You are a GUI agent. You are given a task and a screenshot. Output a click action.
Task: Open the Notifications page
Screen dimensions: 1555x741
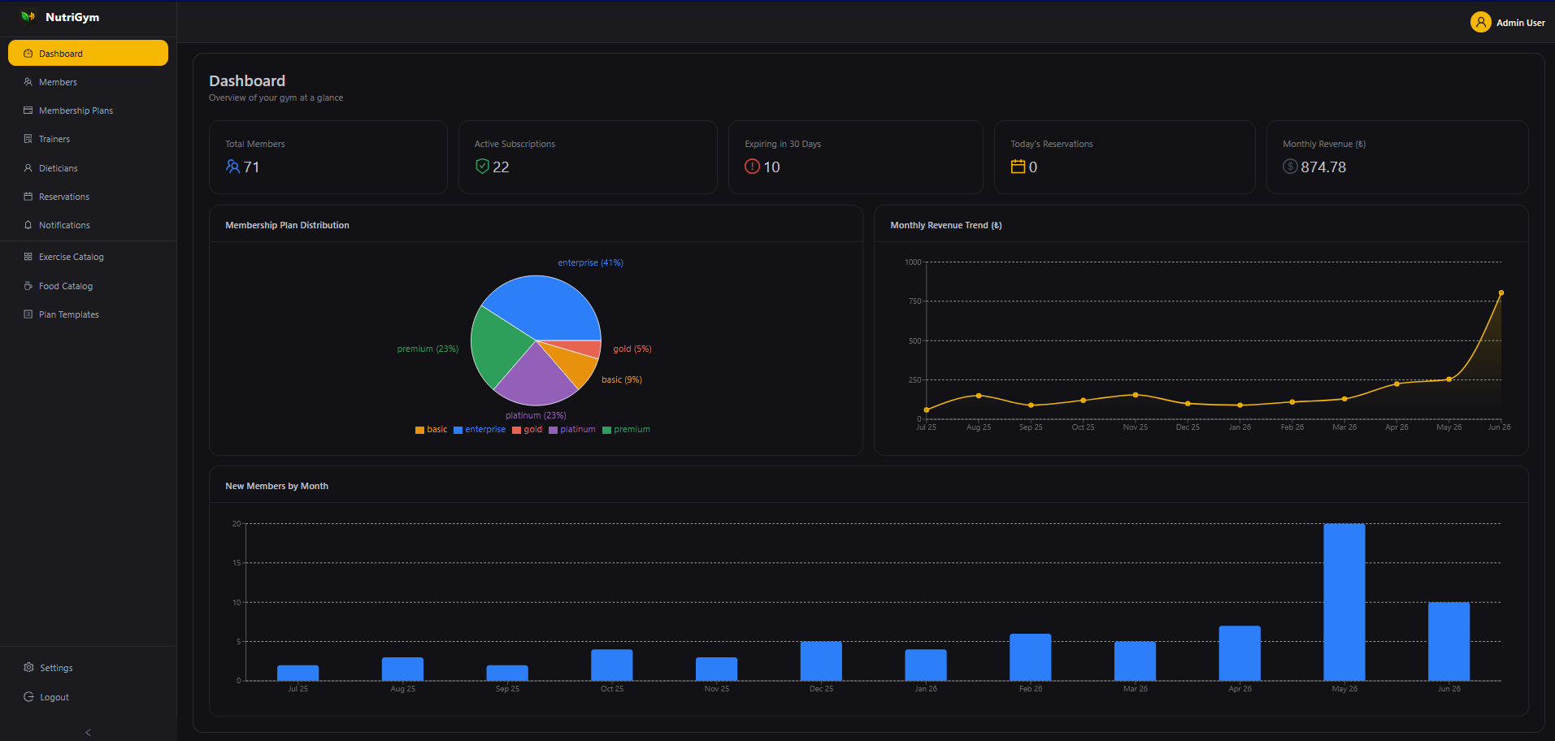[88, 225]
